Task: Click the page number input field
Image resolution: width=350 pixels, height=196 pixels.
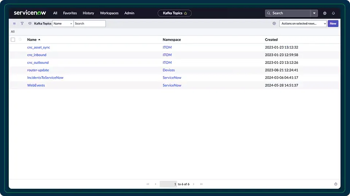Action: 168,184
